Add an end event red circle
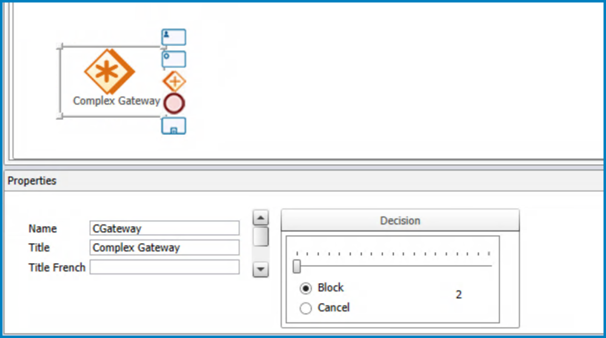Screen dimensions: 606x338 [174, 103]
